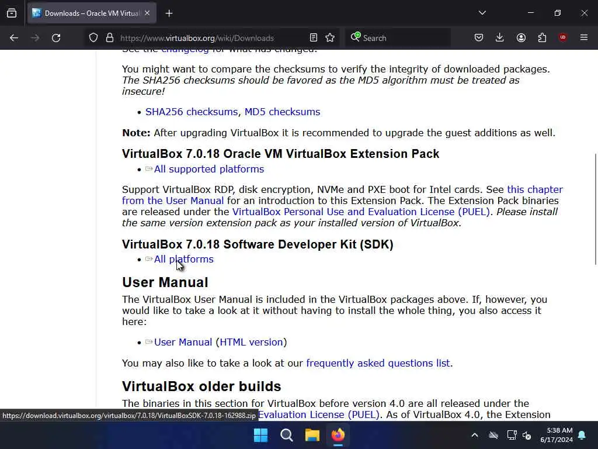The image size is (598, 449).
Task: Open the SHA256 checksums link
Action: [x=192, y=112]
